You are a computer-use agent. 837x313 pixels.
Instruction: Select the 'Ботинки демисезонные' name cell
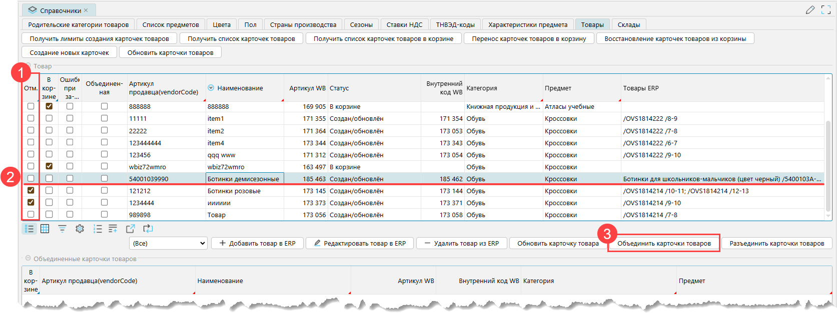click(244, 179)
